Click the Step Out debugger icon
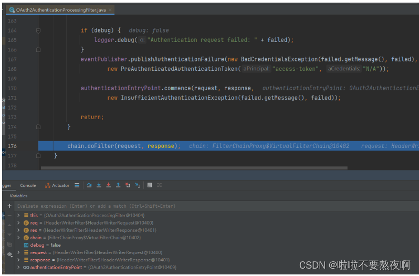Viewport: 419px width, 276px height. (118, 185)
